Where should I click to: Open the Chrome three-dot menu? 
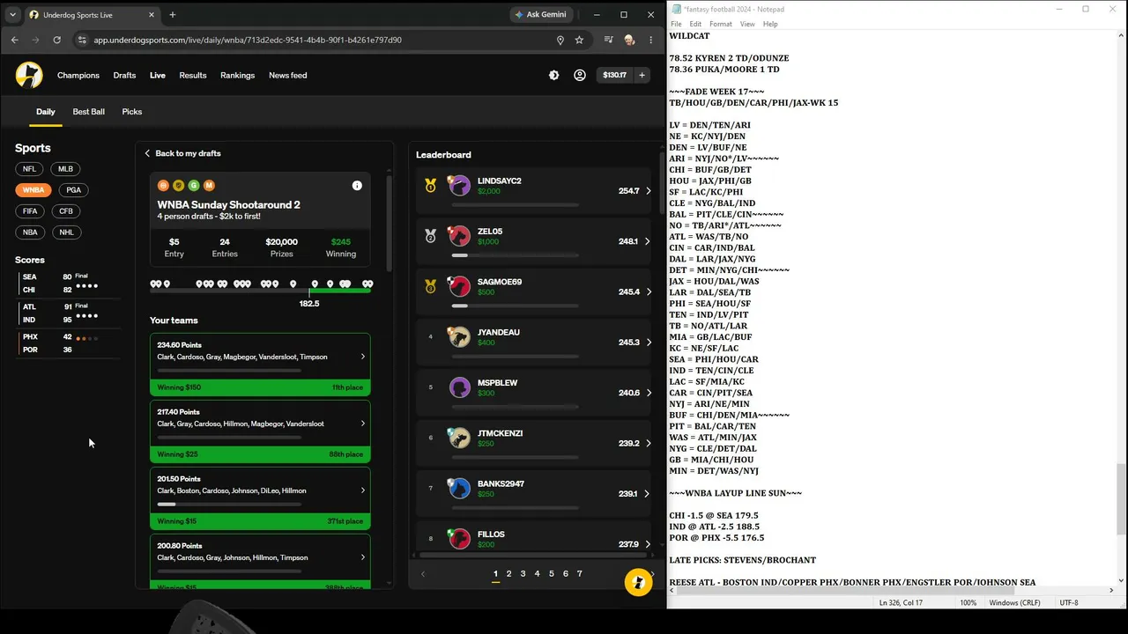[651, 40]
